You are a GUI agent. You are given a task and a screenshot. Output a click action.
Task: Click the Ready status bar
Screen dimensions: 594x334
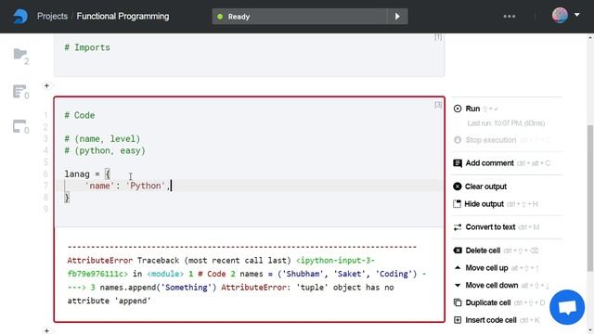(x=299, y=17)
